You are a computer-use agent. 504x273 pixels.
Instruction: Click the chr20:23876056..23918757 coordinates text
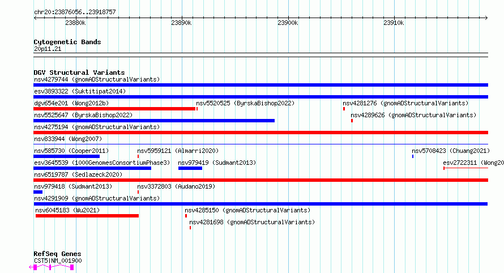tap(75, 12)
